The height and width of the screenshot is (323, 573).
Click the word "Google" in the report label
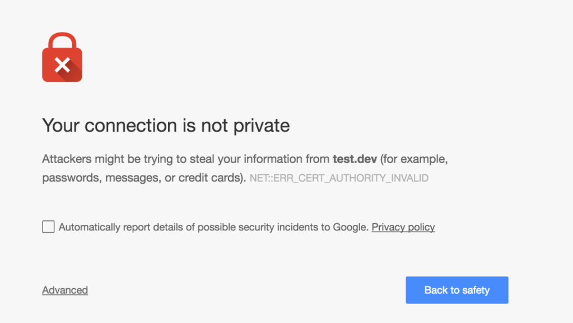(x=350, y=227)
